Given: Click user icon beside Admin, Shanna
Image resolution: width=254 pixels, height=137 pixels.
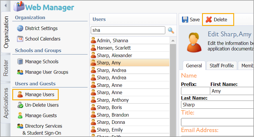Looking at the screenshot, I should (93, 41).
